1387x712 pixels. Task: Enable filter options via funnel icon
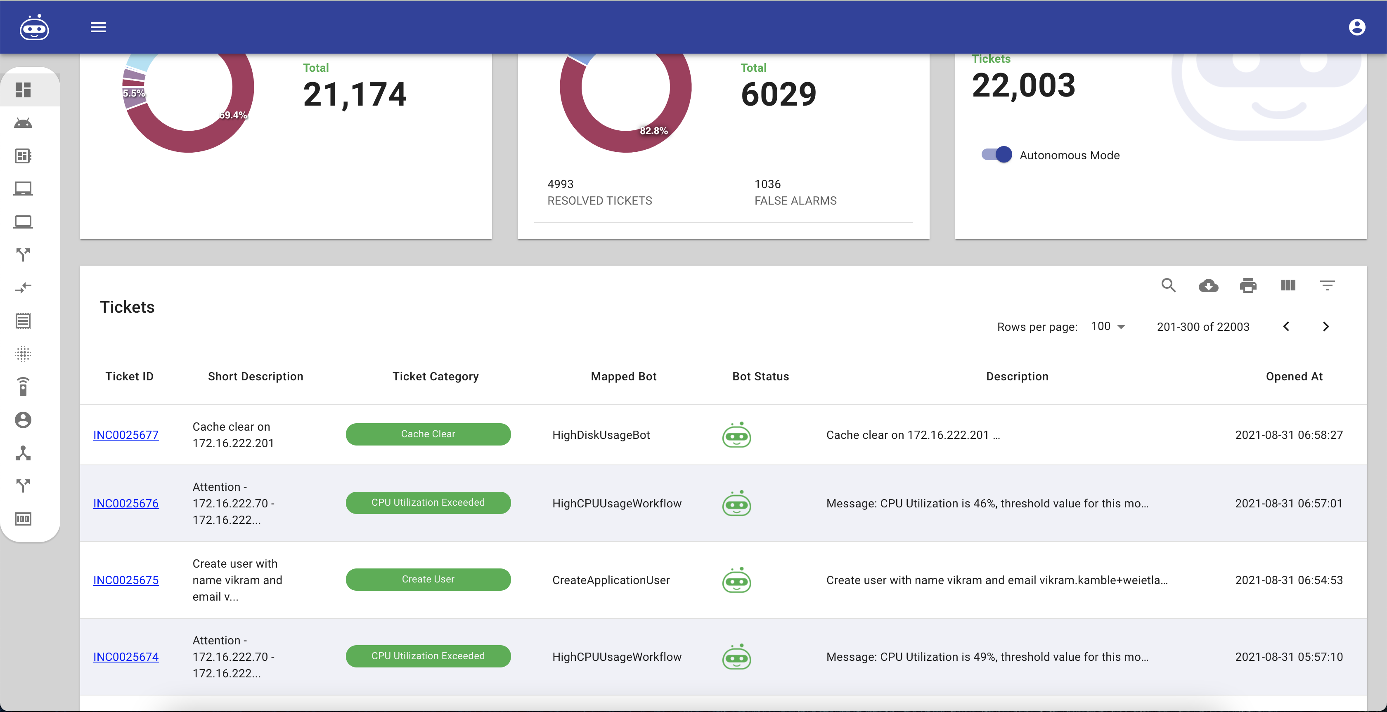tap(1327, 285)
